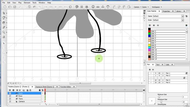
Task: Open the Tools menu
Action: tap(34, 3)
